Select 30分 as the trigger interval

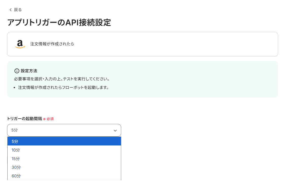click(16, 167)
